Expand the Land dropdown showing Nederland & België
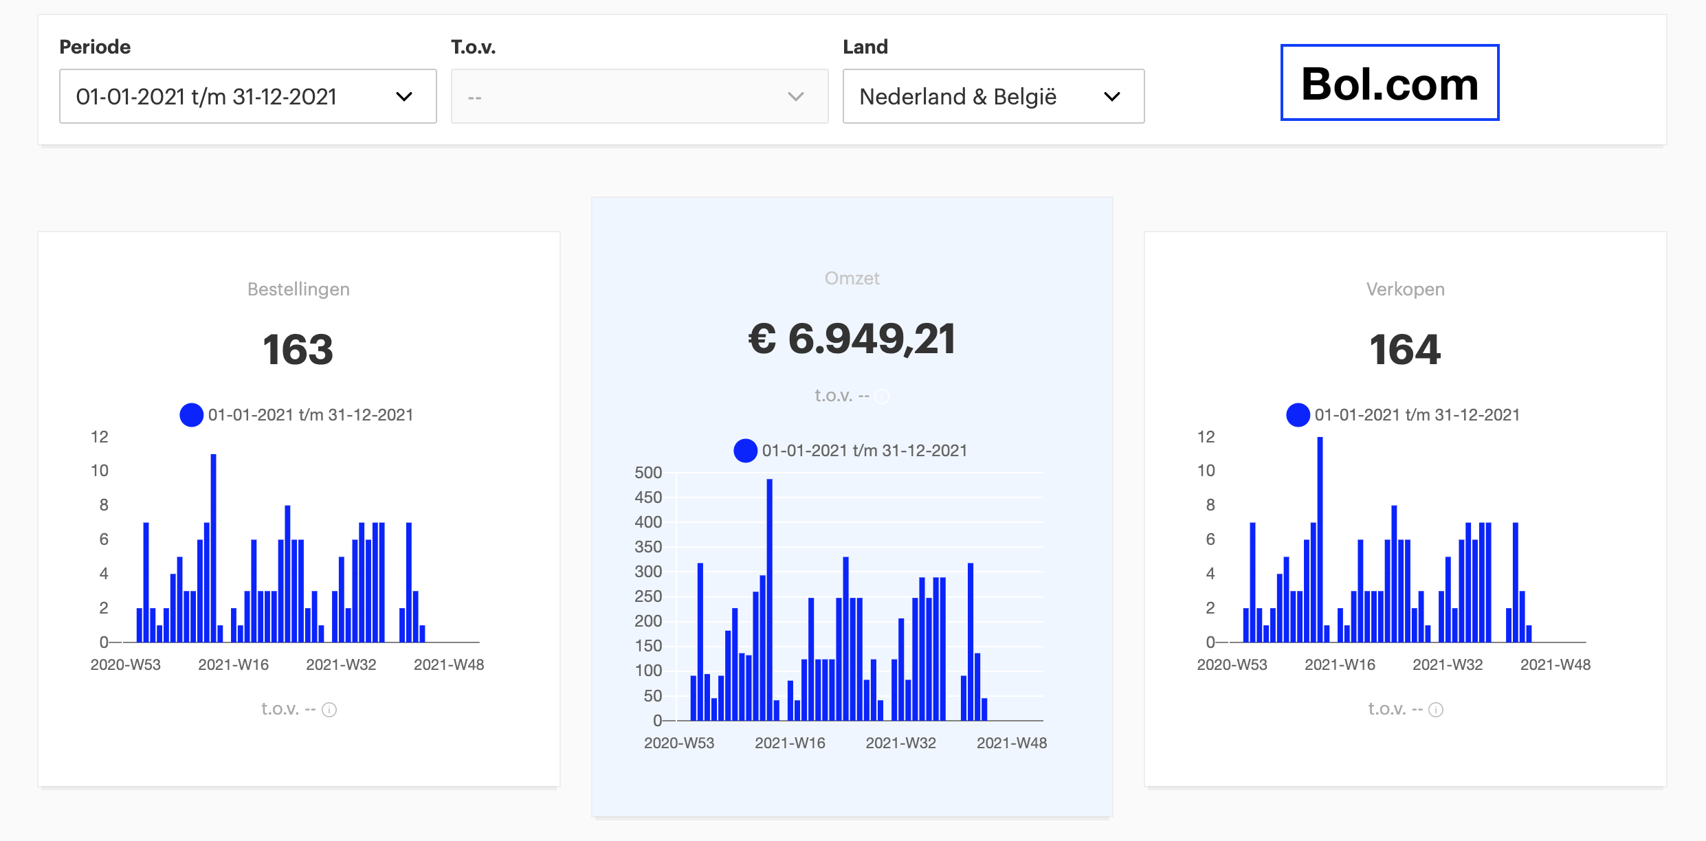The width and height of the screenshot is (1706, 841). pos(994,96)
